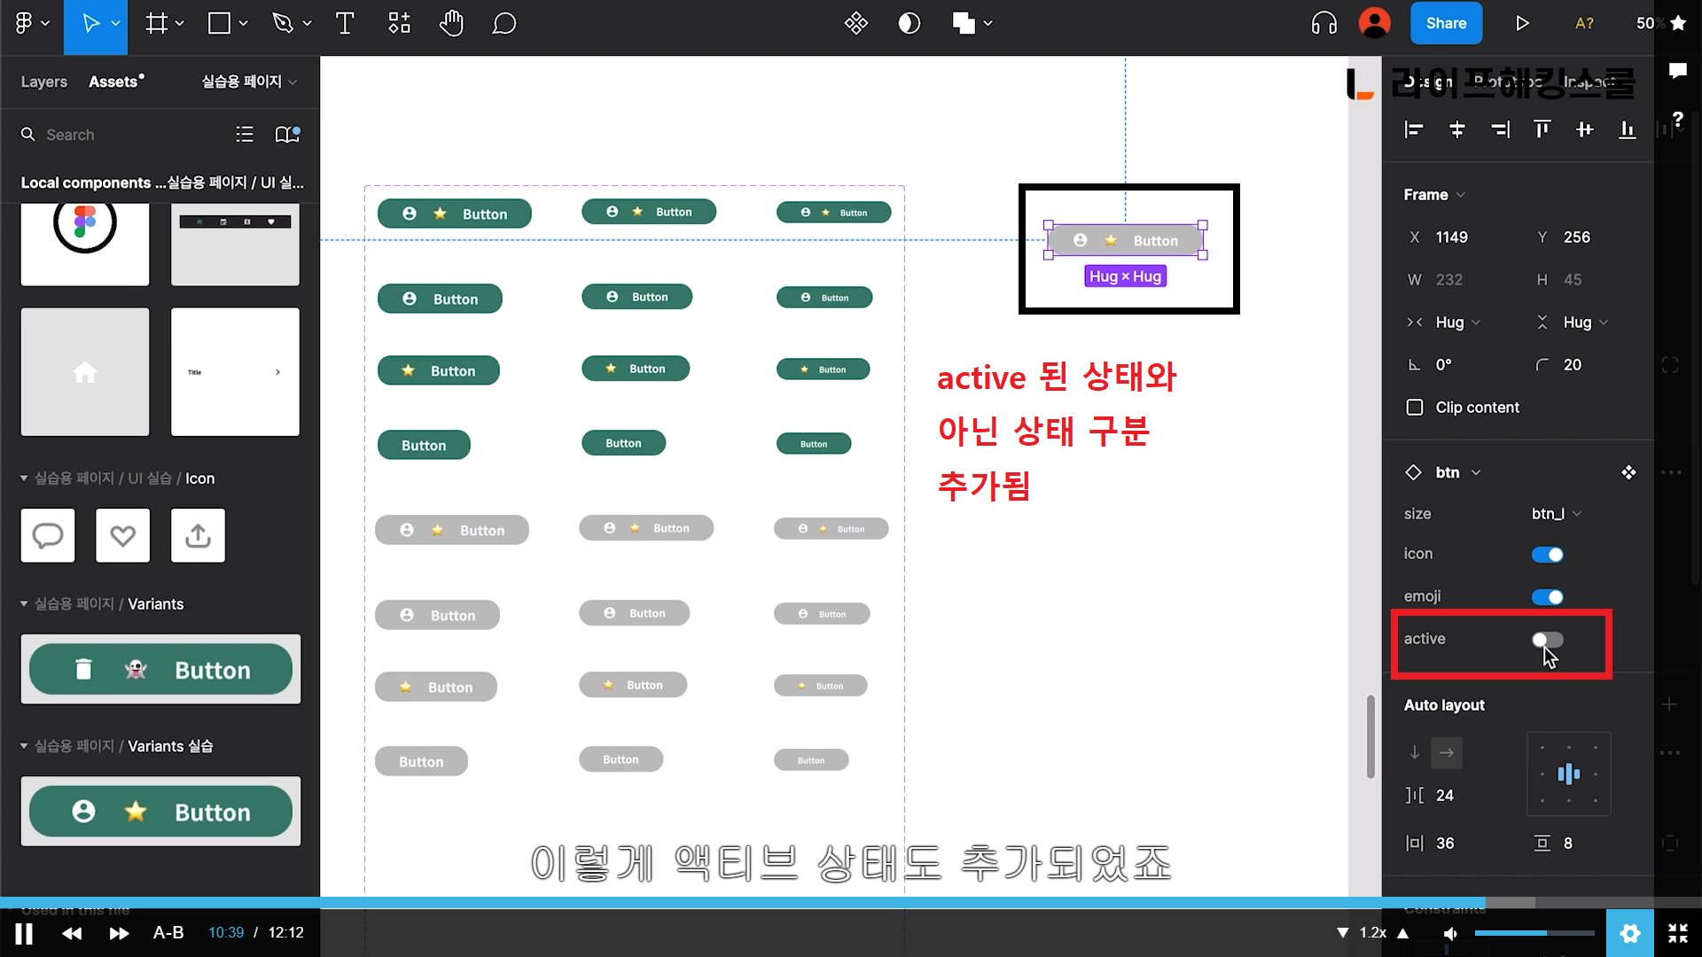Collapse the Variants 실습 section
The image size is (1702, 957).
[24, 746]
